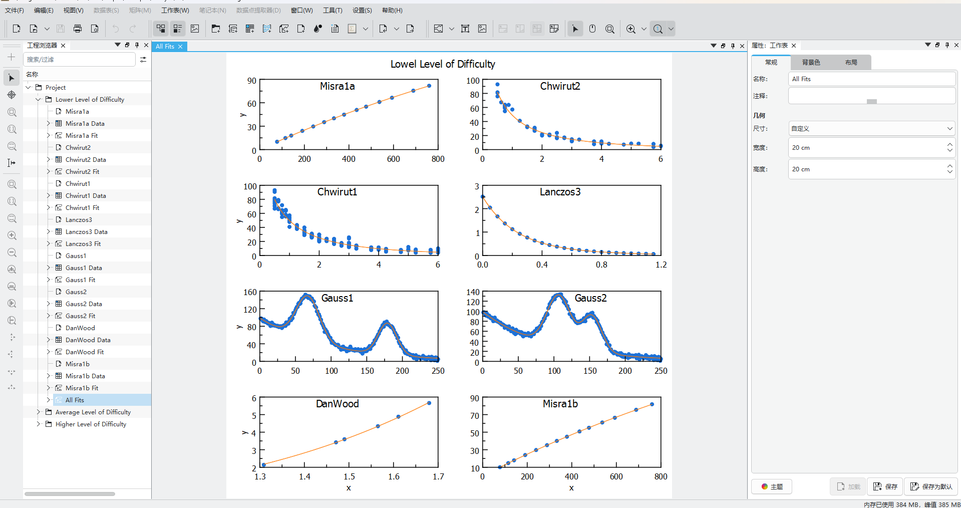
Task: Click the 搜索/过滤 search field
Action: pos(80,59)
